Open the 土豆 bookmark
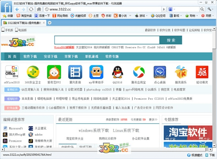This screenshot has width=217, height=159. coord(94,16)
